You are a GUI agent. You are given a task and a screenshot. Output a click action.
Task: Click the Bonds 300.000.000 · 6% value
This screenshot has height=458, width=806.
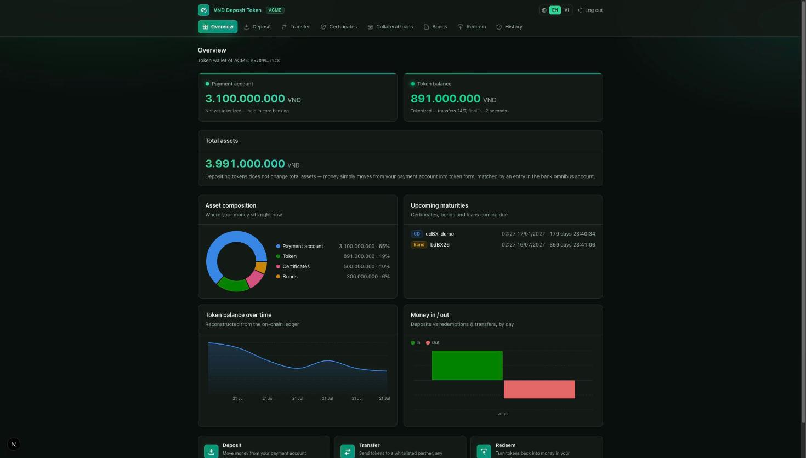(368, 277)
